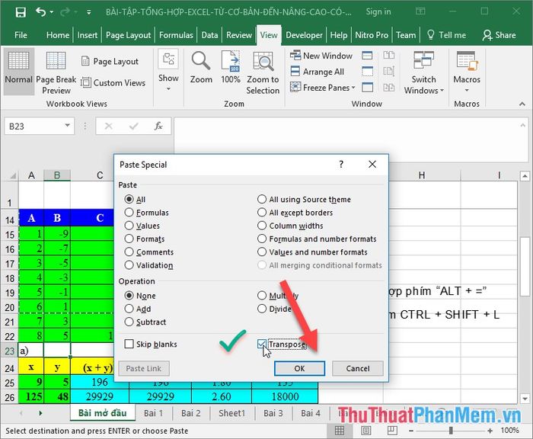Select the Values paste radio button
Screen dimensions: 533x439
[x=129, y=226]
